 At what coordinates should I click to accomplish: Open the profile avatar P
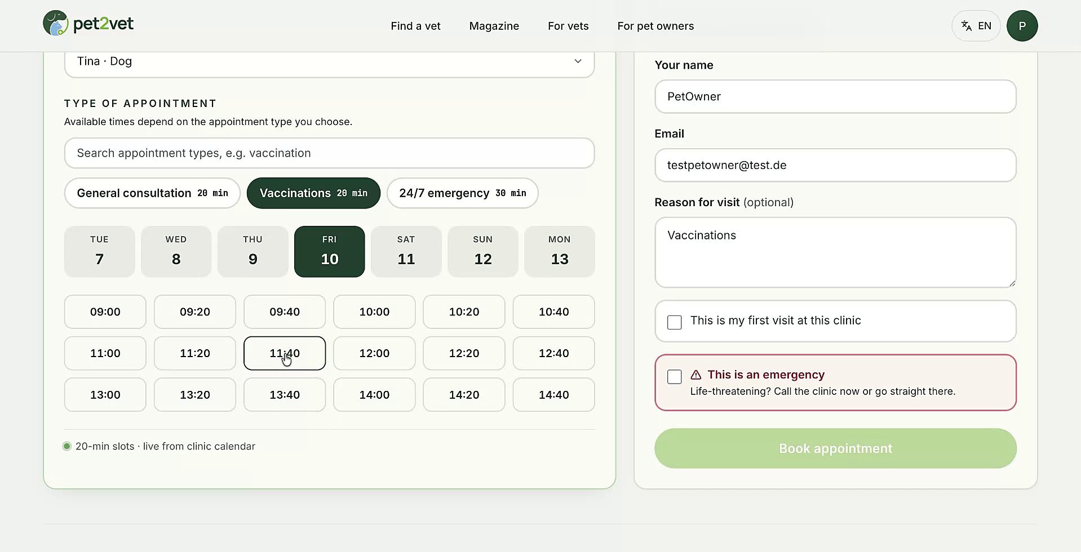click(1022, 26)
